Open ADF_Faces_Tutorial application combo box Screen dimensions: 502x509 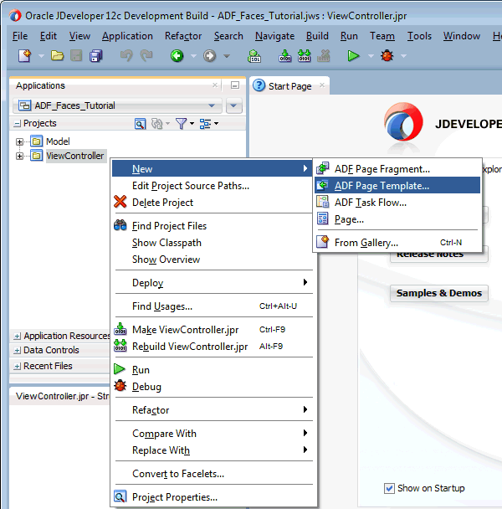[117, 105]
